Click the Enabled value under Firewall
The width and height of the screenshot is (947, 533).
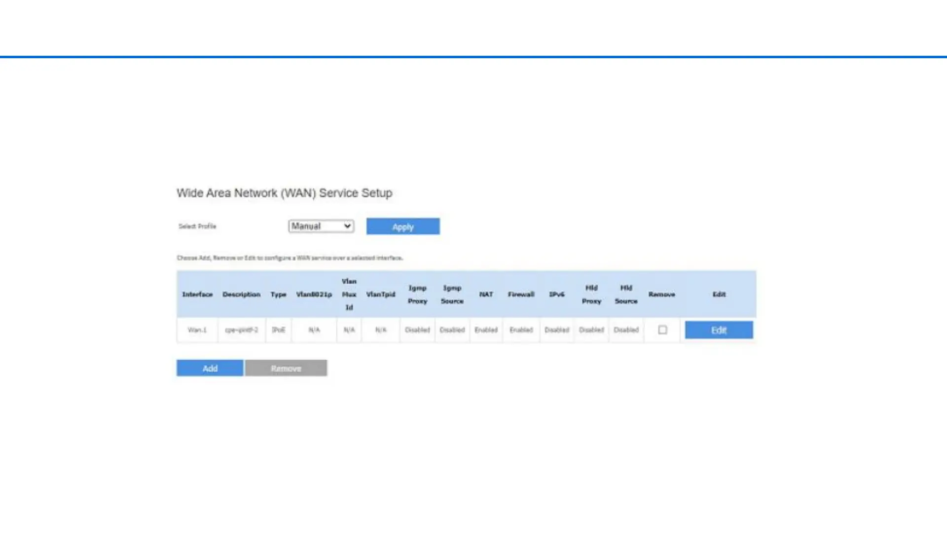(521, 330)
